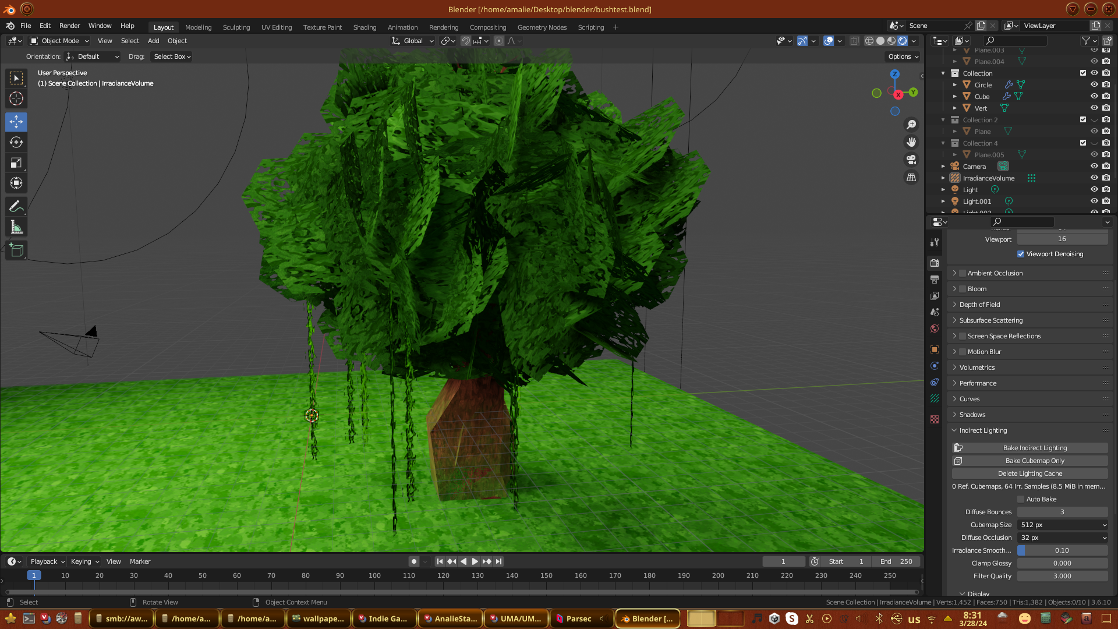Click Delete Lighting Cache button
1118x629 pixels.
point(1029,473)
